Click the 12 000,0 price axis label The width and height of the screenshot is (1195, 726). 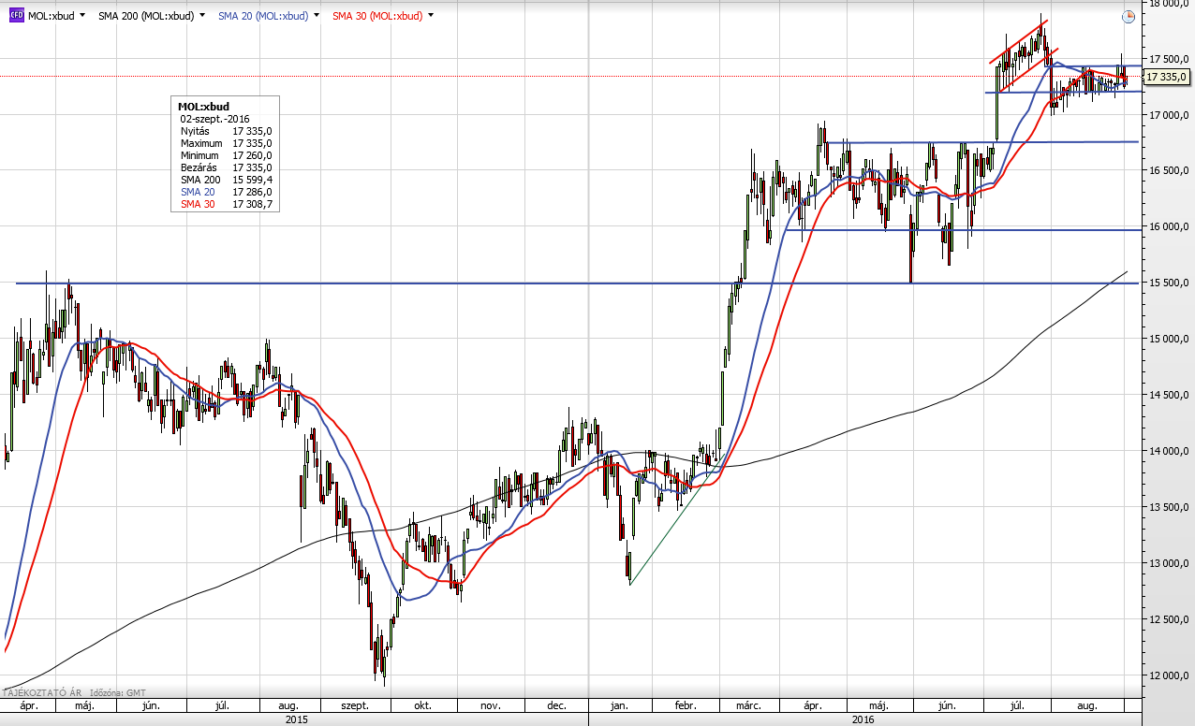tap(1170, 675)
